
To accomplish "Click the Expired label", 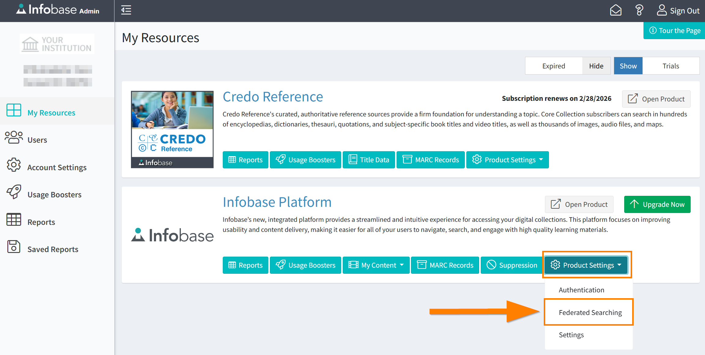I will [554, 66].
